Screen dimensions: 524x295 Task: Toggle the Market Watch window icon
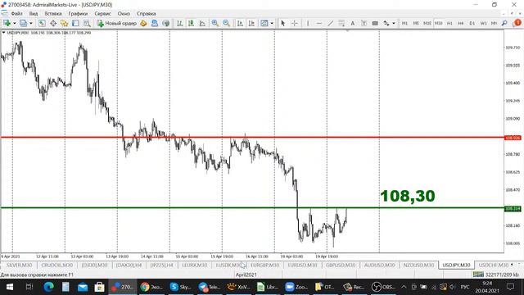42,23
